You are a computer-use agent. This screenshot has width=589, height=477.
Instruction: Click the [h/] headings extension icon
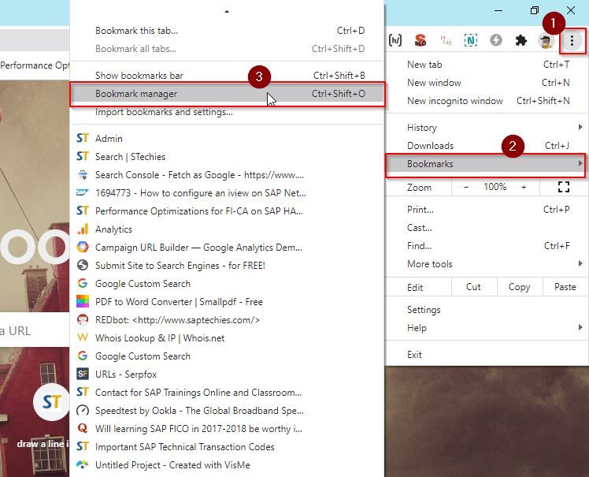[x=395, y=40]
